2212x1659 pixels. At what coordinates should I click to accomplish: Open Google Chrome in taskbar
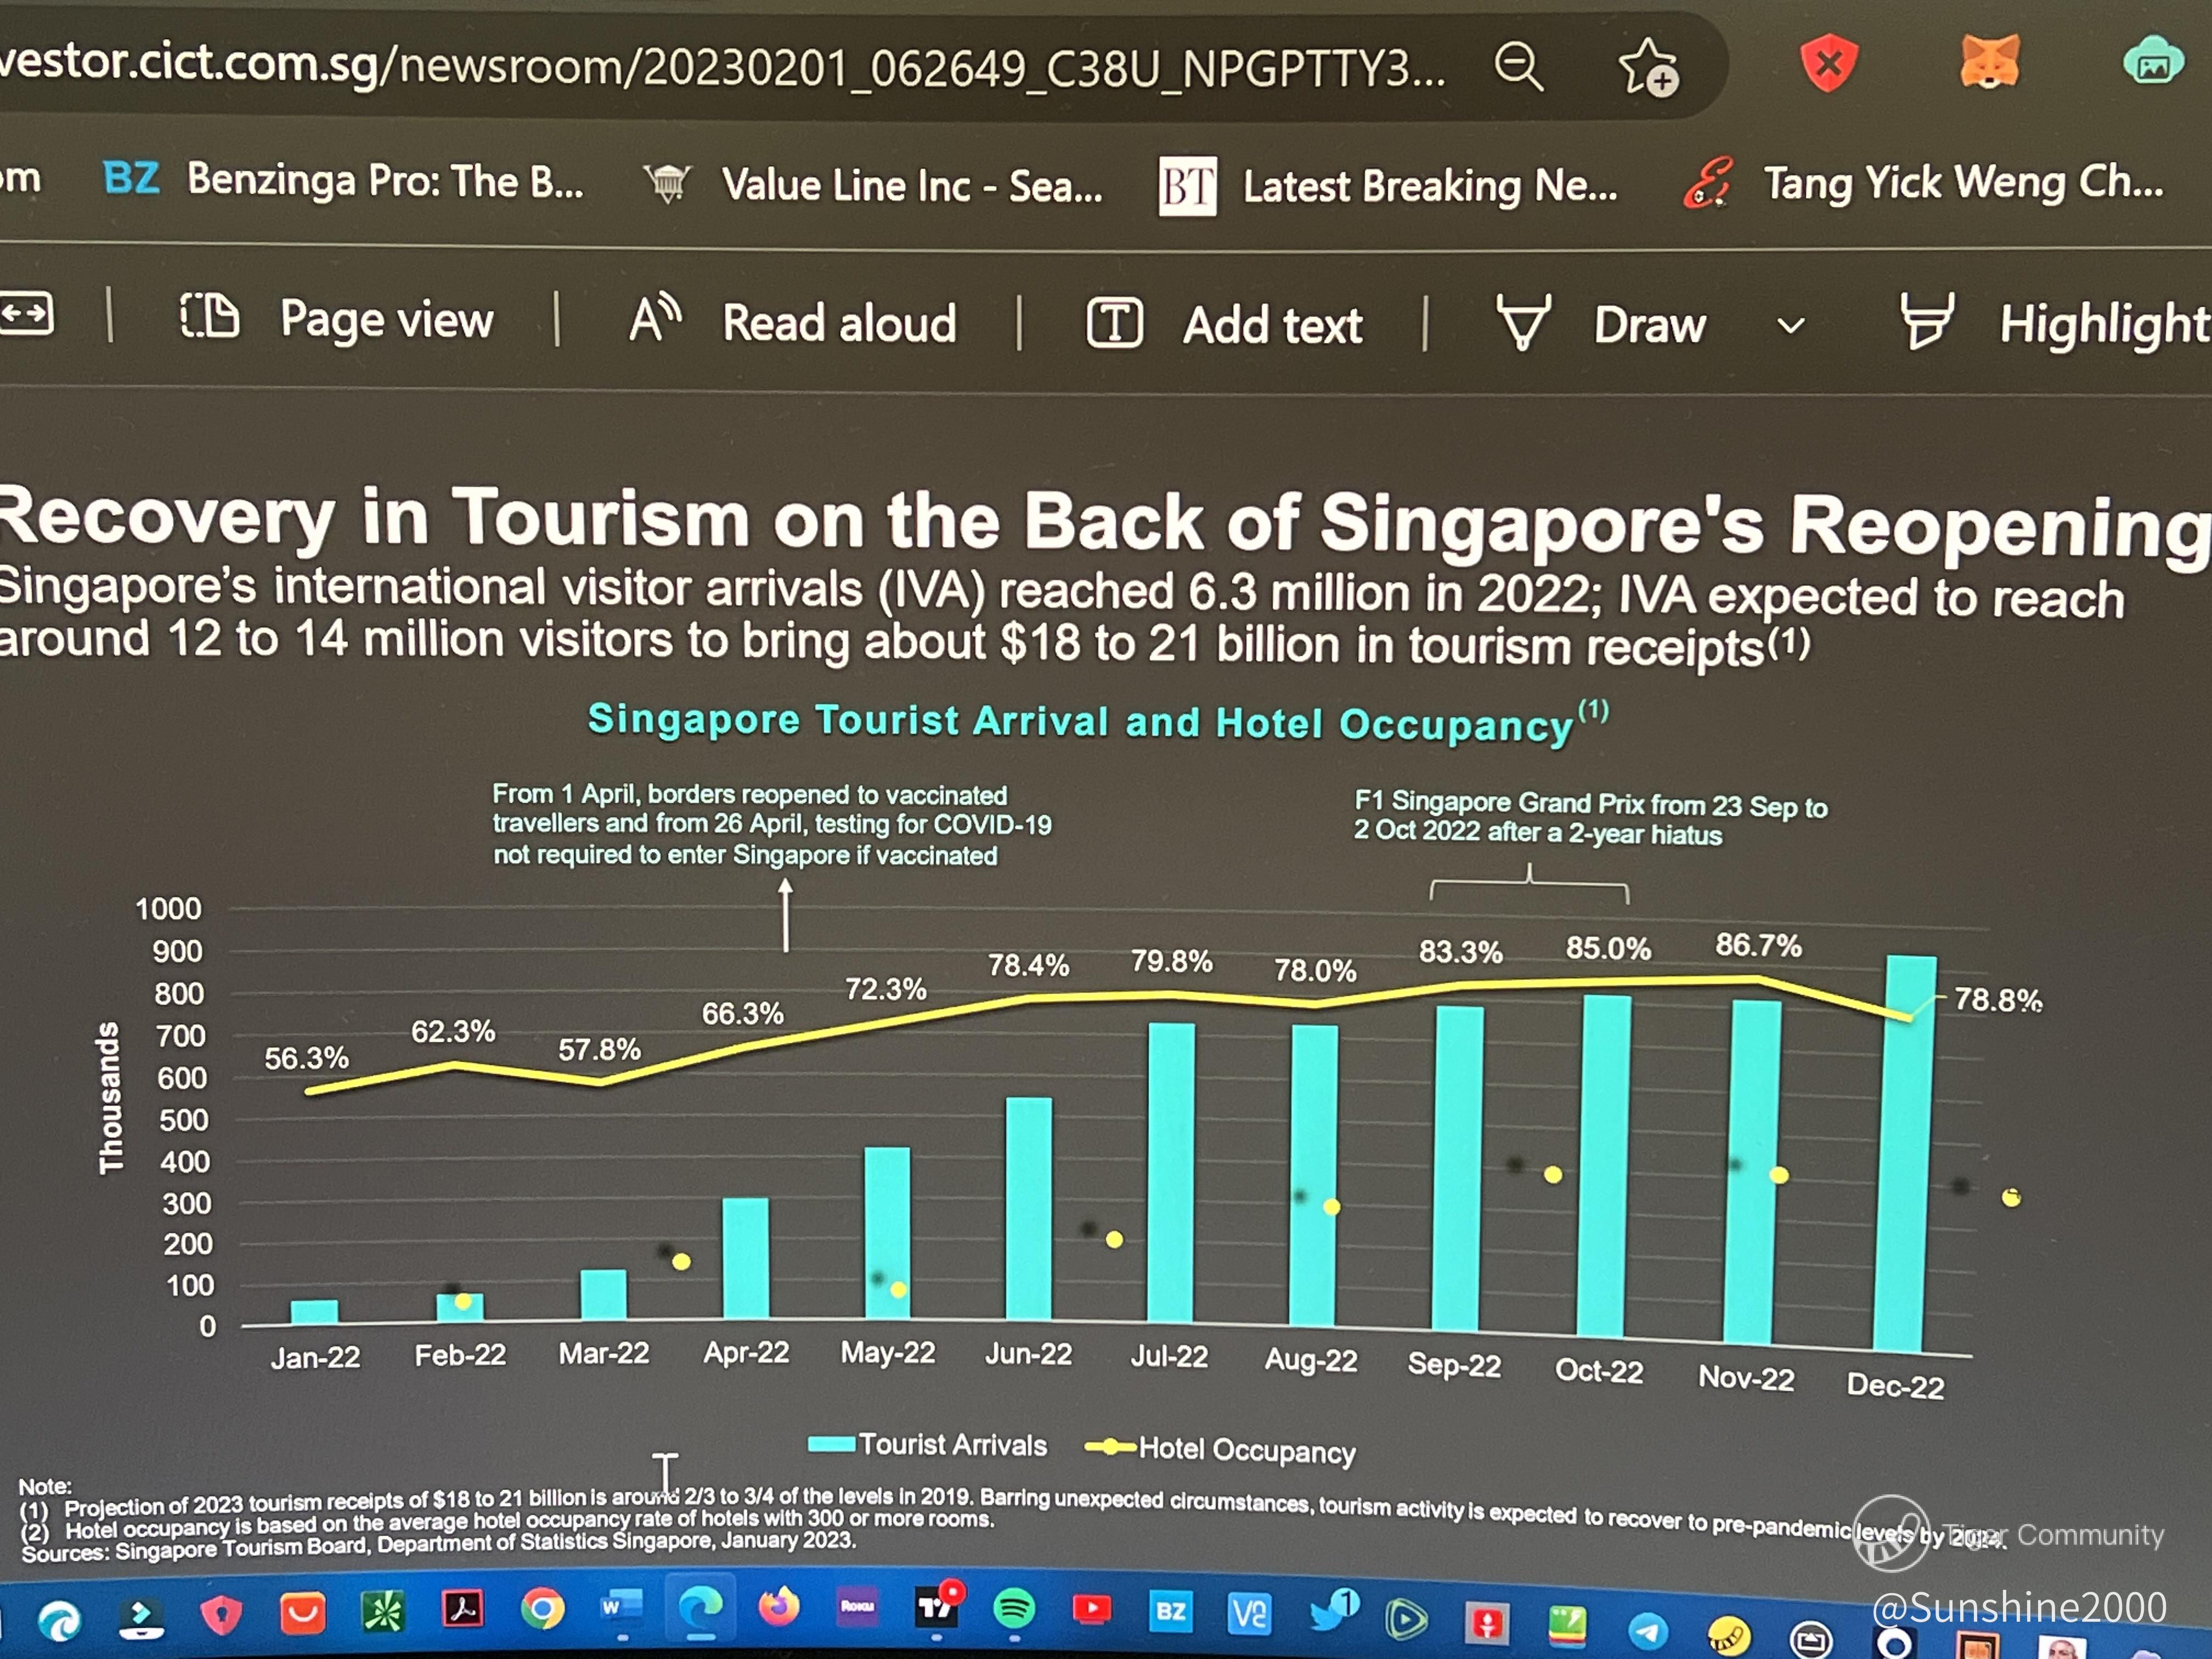click(x=542, y=1609)
